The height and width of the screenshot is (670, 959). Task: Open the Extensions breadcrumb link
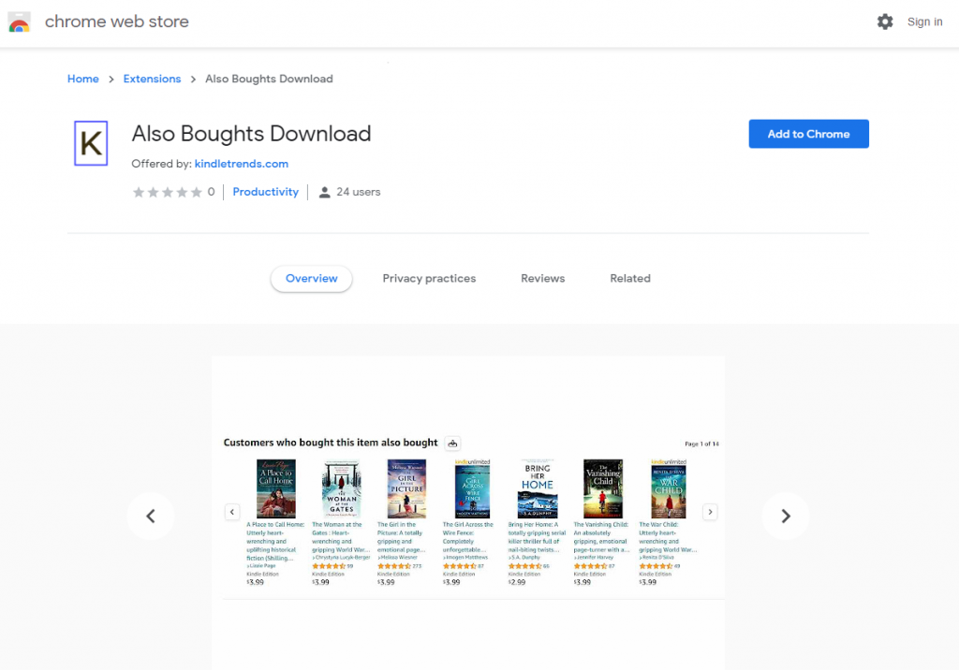153,79
